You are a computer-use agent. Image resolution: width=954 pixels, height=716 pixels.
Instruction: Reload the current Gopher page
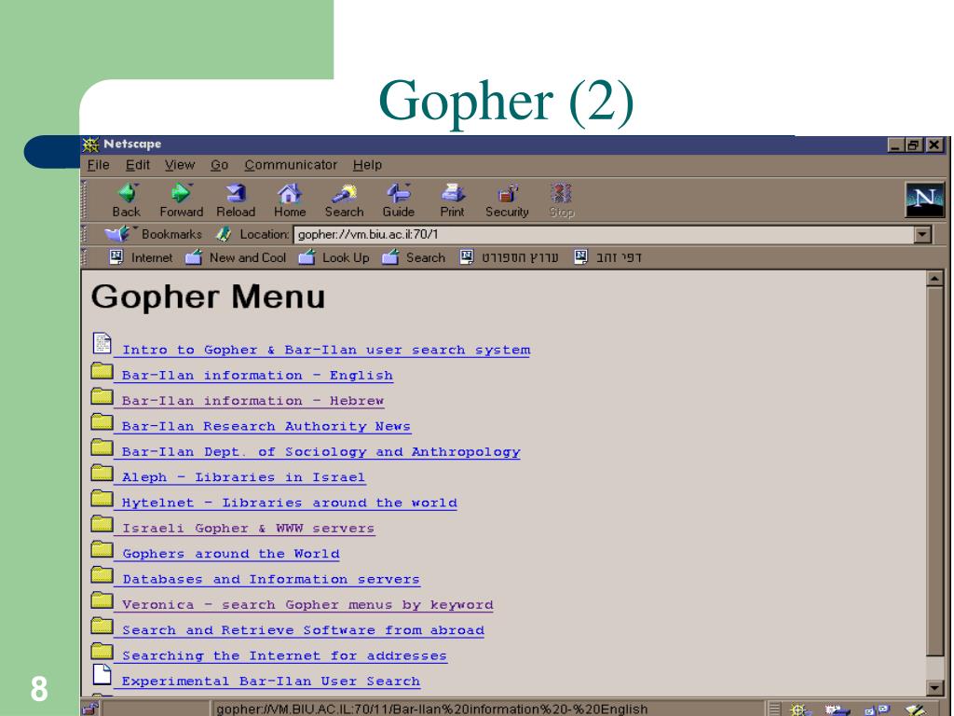pos(236,200)
